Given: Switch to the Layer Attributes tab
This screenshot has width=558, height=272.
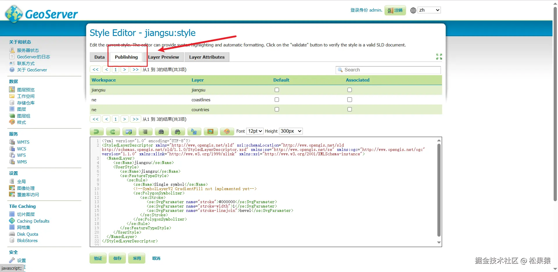Looking at the screenshot, I should [207, 57].
